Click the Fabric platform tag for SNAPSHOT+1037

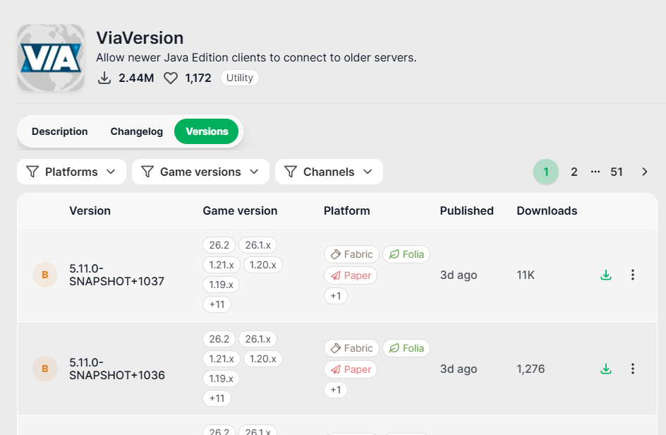pos(351,254)
